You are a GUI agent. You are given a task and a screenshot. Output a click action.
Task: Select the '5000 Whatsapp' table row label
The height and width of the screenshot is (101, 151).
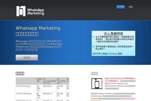23,86
